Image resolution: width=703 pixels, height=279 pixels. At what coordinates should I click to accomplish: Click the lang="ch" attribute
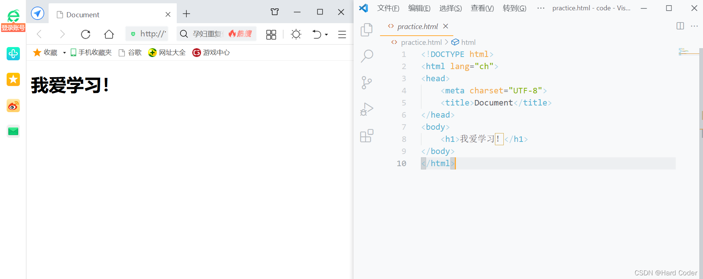[x=472, y=66]
